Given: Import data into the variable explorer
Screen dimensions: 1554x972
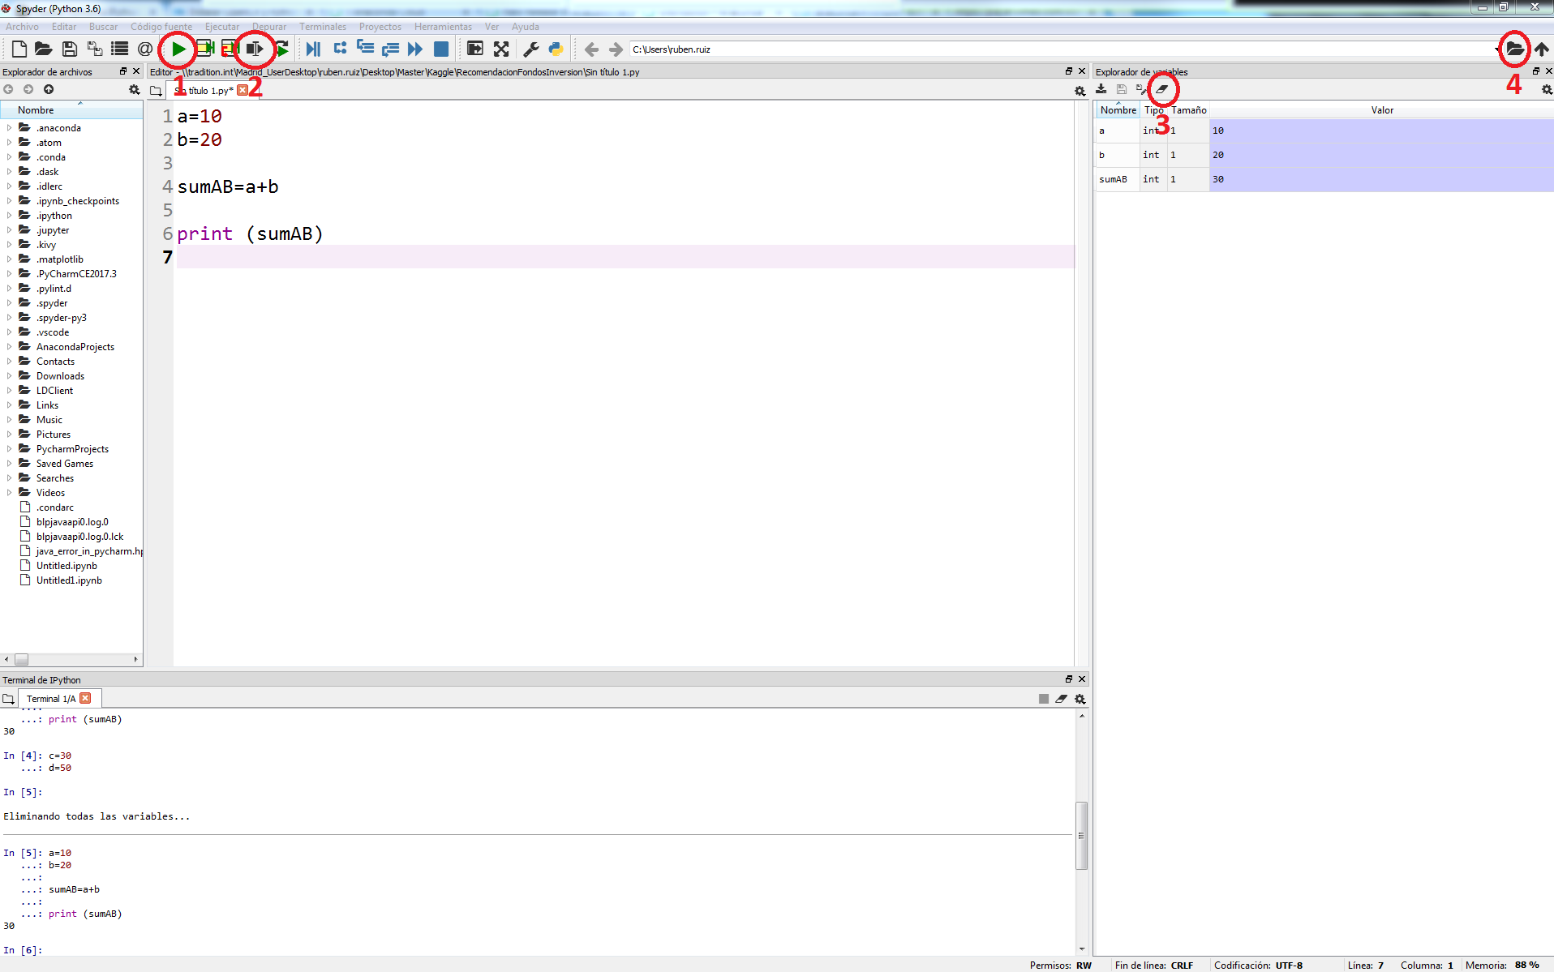Looking at the screenshot, I should (x=1101, y=89).
